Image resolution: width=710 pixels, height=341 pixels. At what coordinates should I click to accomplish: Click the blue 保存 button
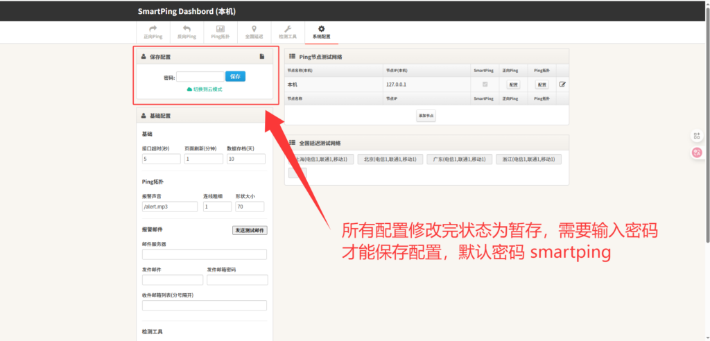[235, 77]
